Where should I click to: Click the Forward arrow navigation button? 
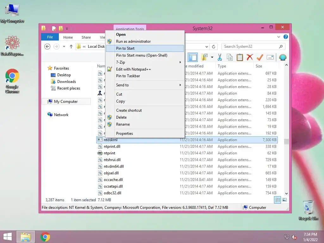click(x=56, y=47)
